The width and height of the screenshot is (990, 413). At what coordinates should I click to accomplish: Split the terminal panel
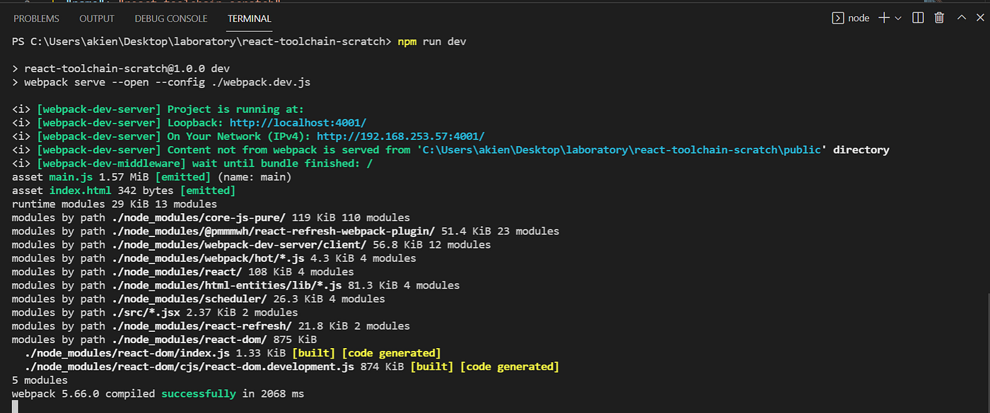click(x=918, y=18)
